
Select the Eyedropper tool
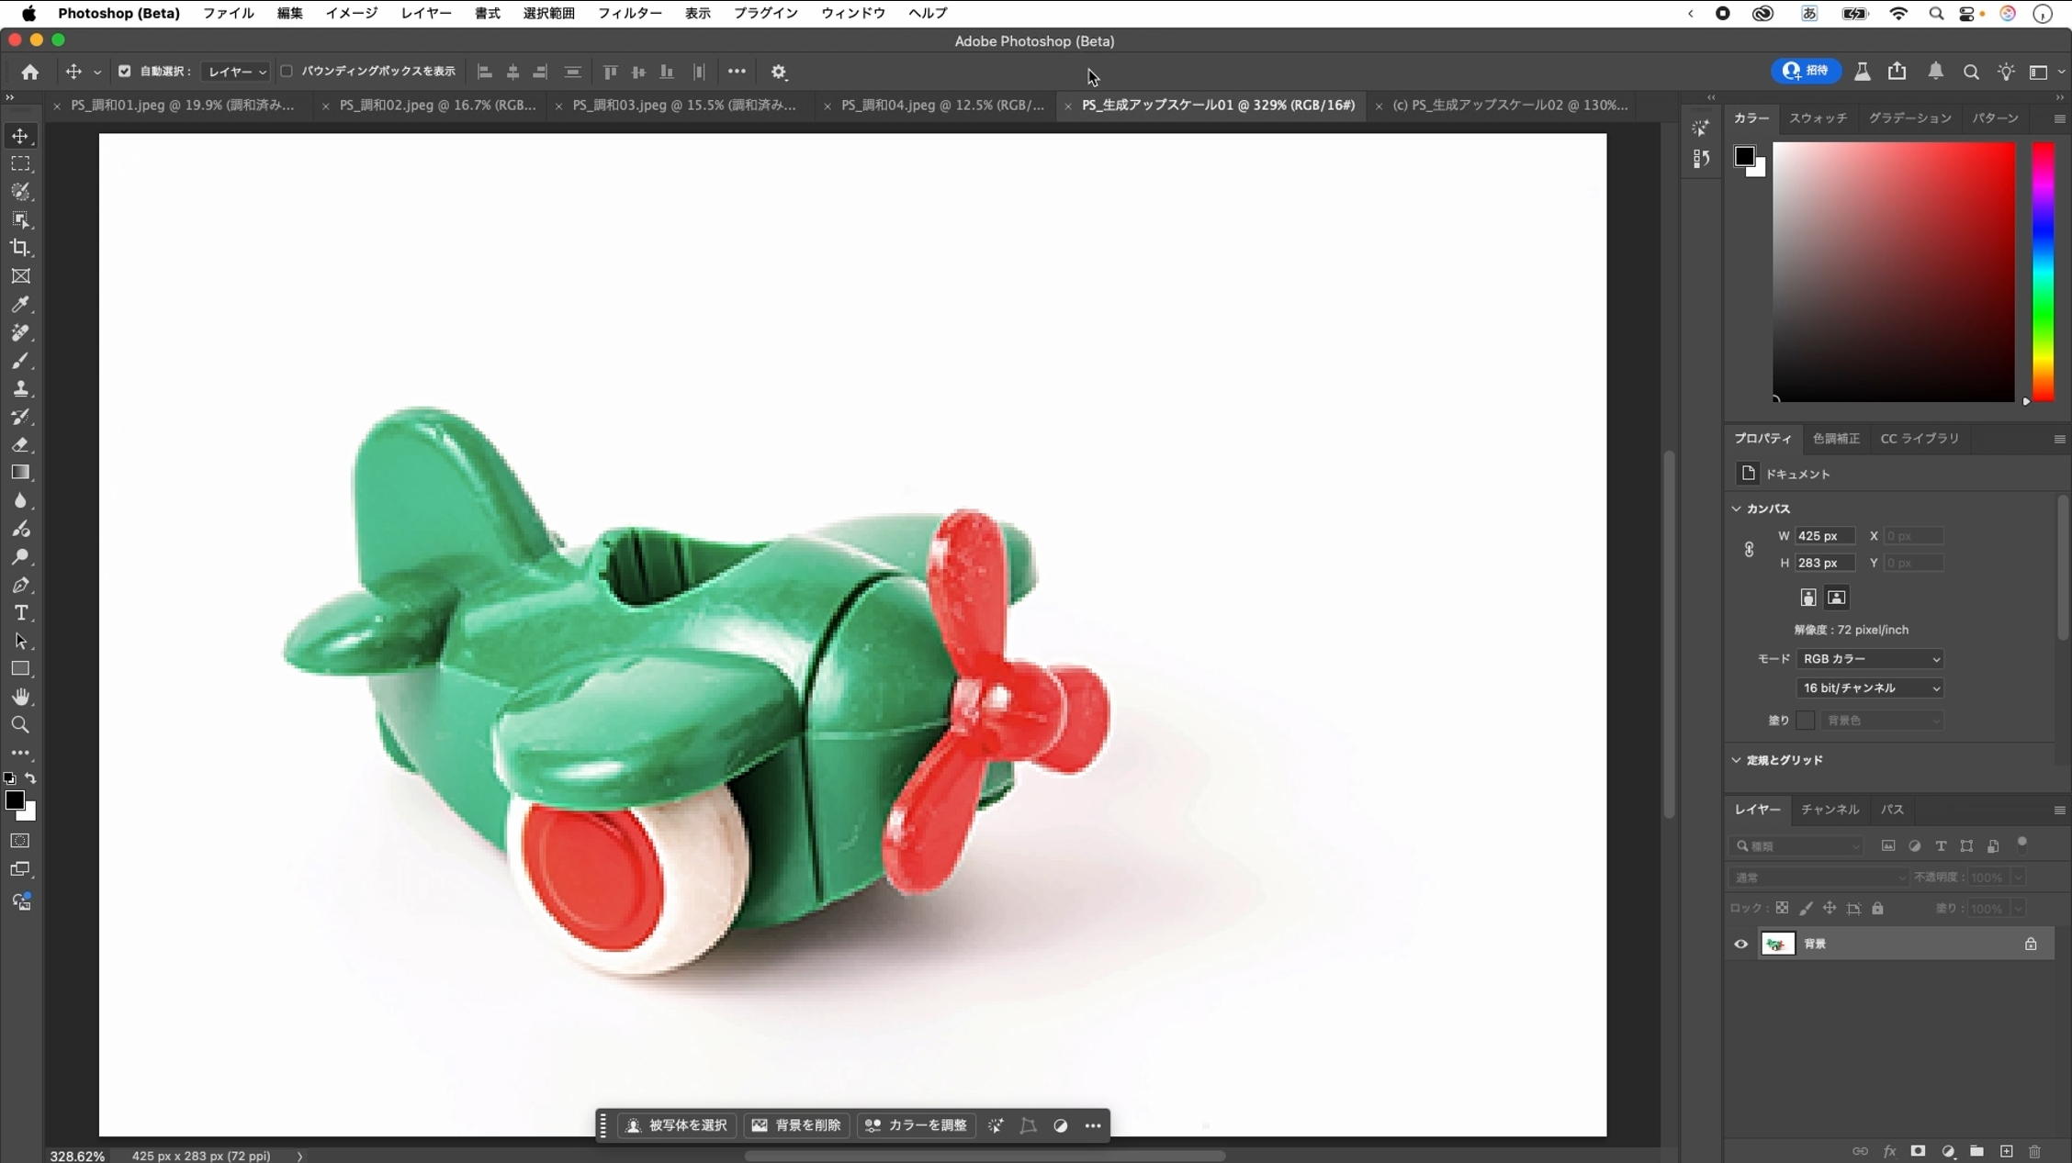(x=20, y=305)
